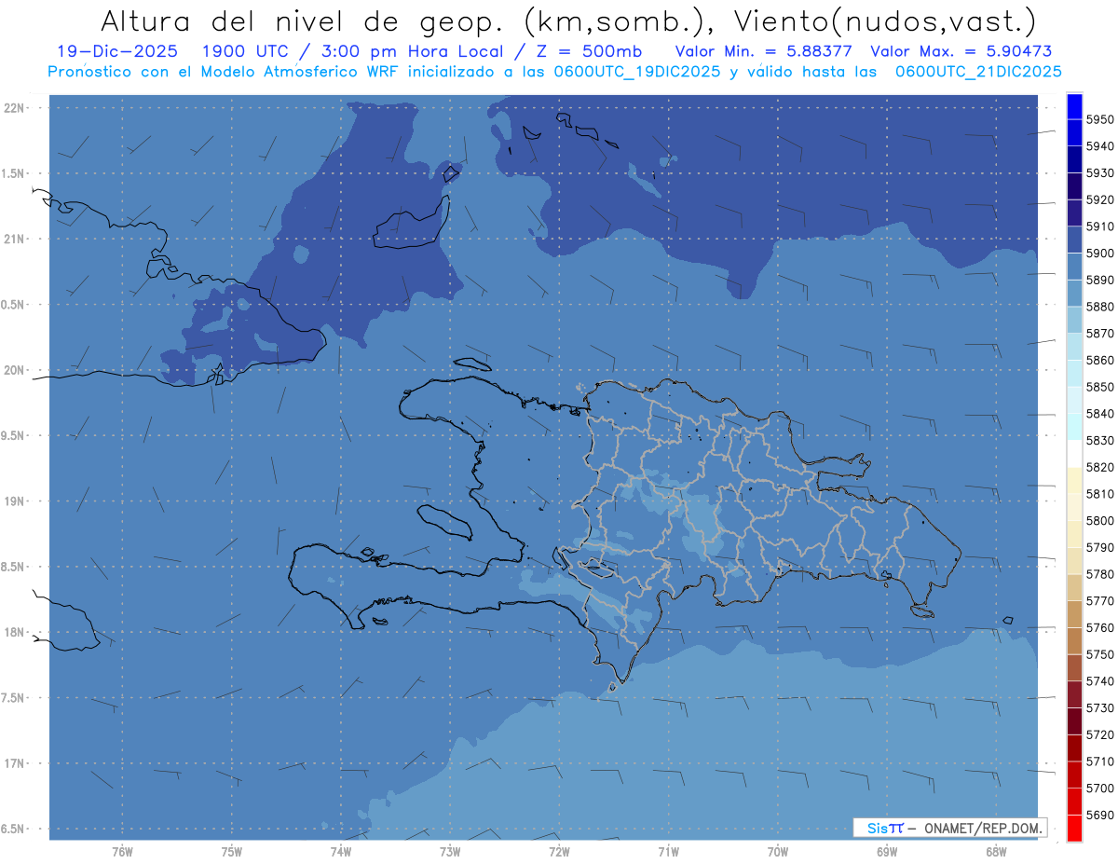This screenshot has height=864, width=1118.
Task: Click the '5890' color scale value
Action: point(1099,280)
